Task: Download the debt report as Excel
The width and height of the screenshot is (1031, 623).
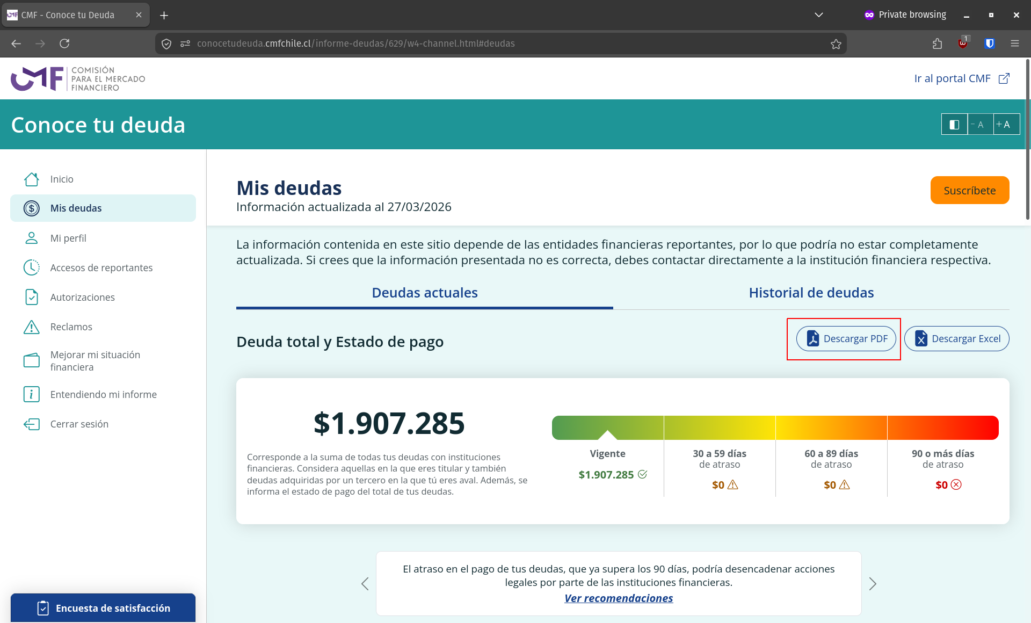Action: click(956, 339)
